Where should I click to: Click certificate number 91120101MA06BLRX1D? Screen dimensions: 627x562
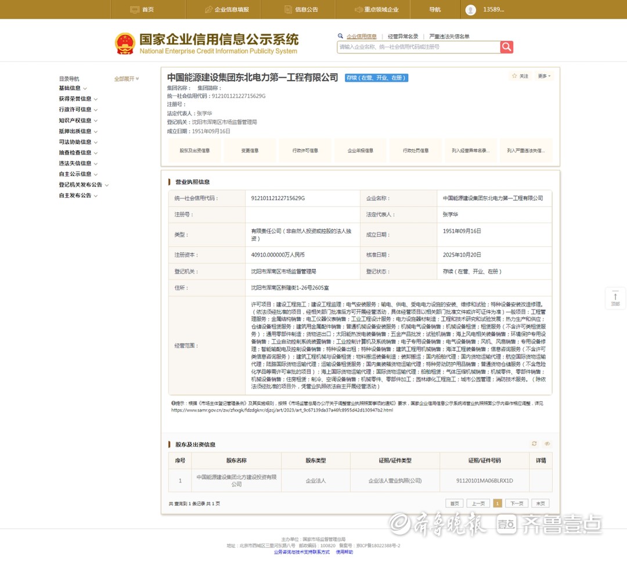pos(484,480)
